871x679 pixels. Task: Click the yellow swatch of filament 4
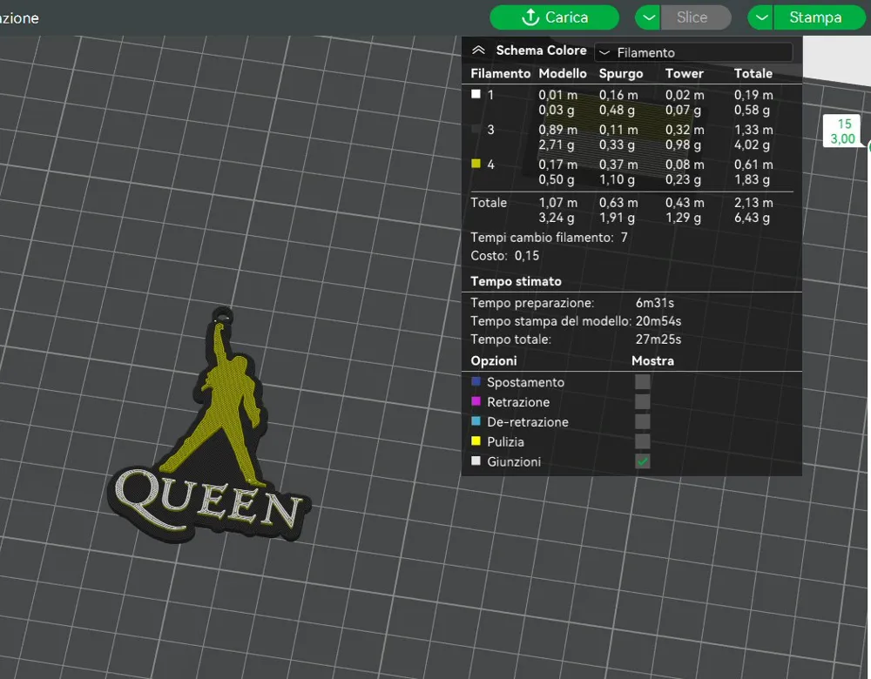tap(476, 164)
